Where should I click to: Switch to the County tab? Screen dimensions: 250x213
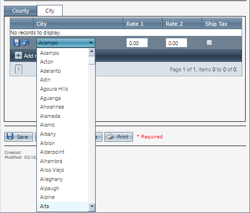(20, 11)
